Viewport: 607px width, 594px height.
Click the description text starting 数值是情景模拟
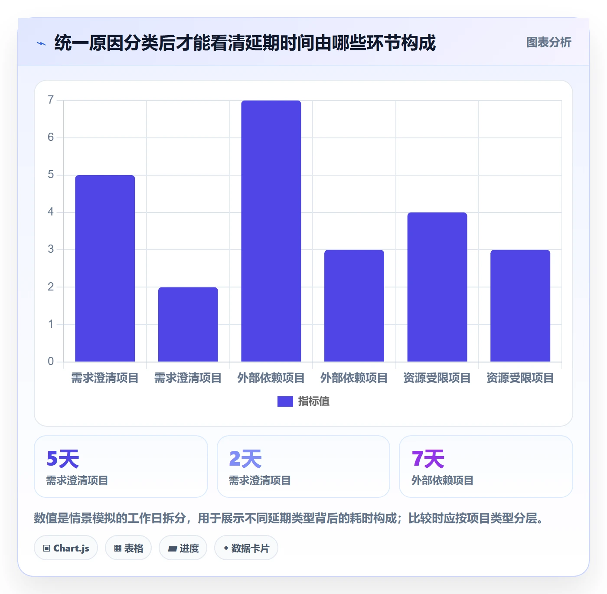coord(289,518)
